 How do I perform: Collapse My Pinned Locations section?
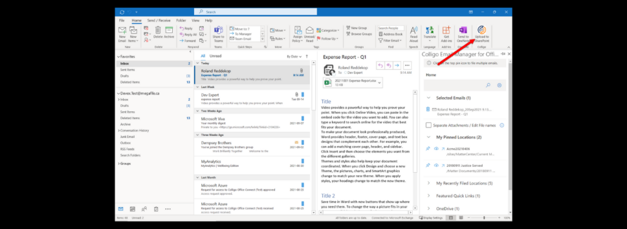[x=429, y=137]
